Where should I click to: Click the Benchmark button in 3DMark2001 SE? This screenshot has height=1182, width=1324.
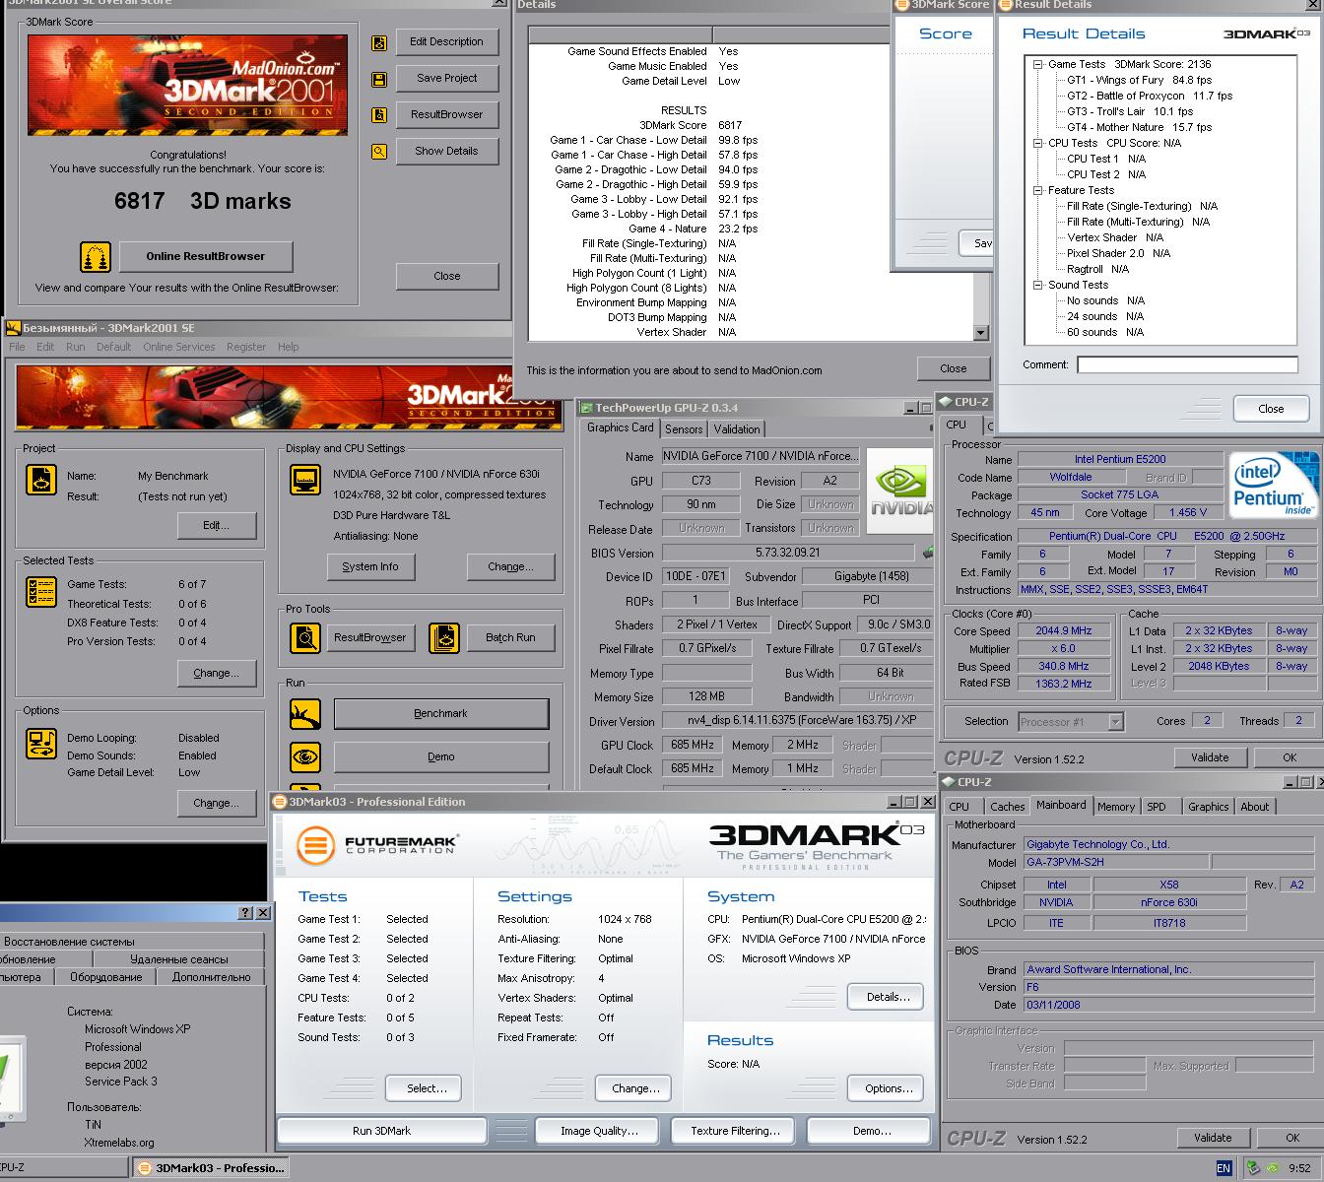[x=441, y=714]
